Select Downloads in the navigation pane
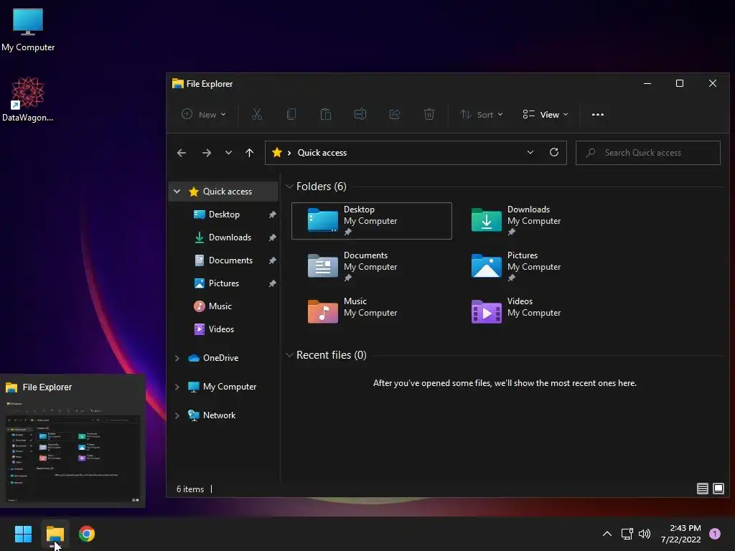This screenshot has height=551, width=735. (230, 237)
